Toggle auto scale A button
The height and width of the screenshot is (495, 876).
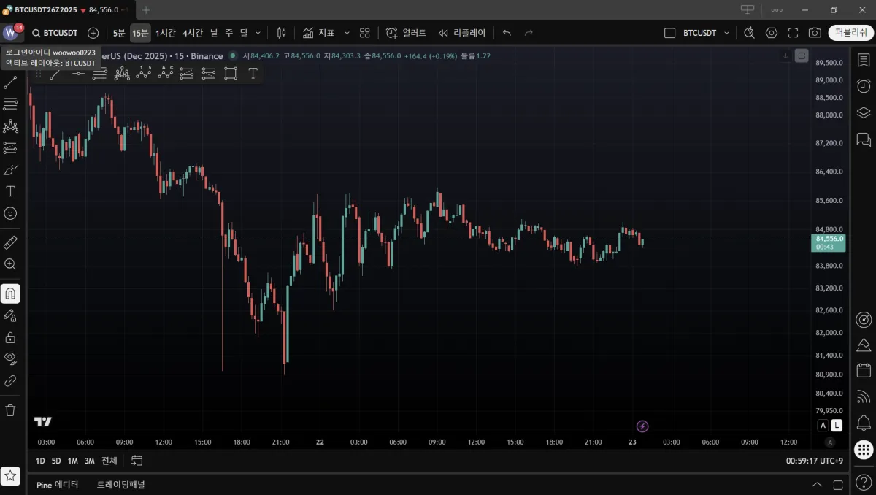pyautogui.click(x=823, y=425)
